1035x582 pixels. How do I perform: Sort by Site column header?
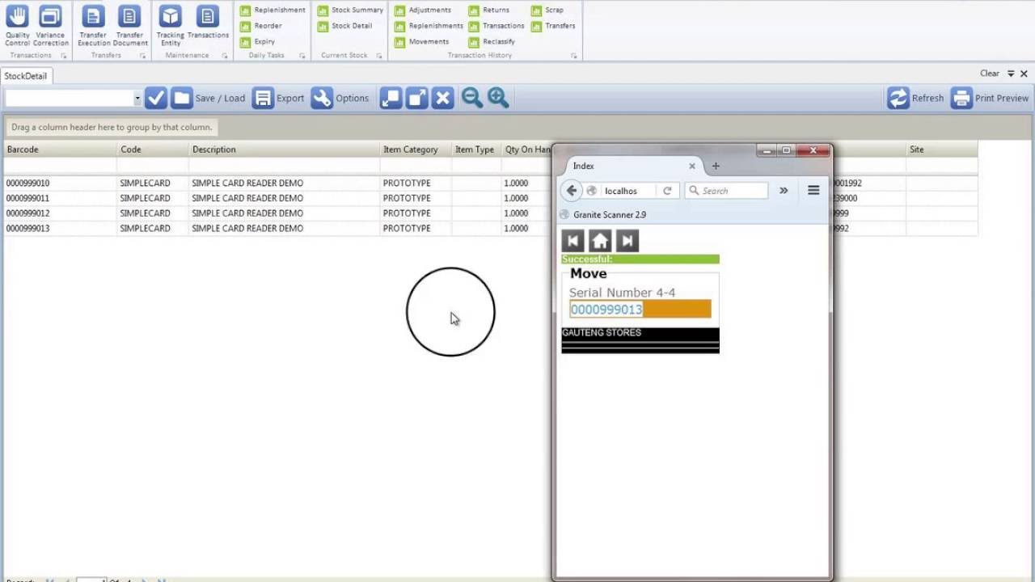[941, 150]
